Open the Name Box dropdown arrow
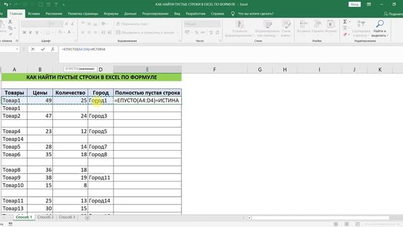Screen dimensions: 403x227 17,49
